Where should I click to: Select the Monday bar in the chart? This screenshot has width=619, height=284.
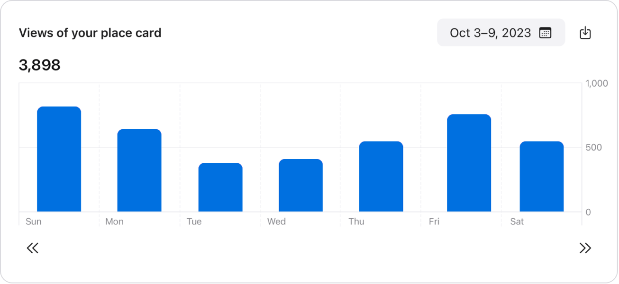(x=139, y=170)
